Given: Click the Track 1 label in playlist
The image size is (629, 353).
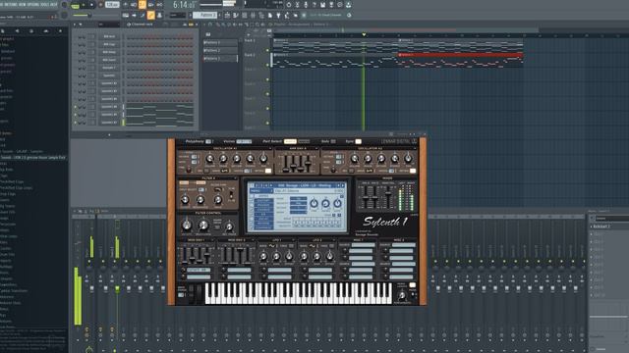Looking at the screenshot, I should click(250, 40).
